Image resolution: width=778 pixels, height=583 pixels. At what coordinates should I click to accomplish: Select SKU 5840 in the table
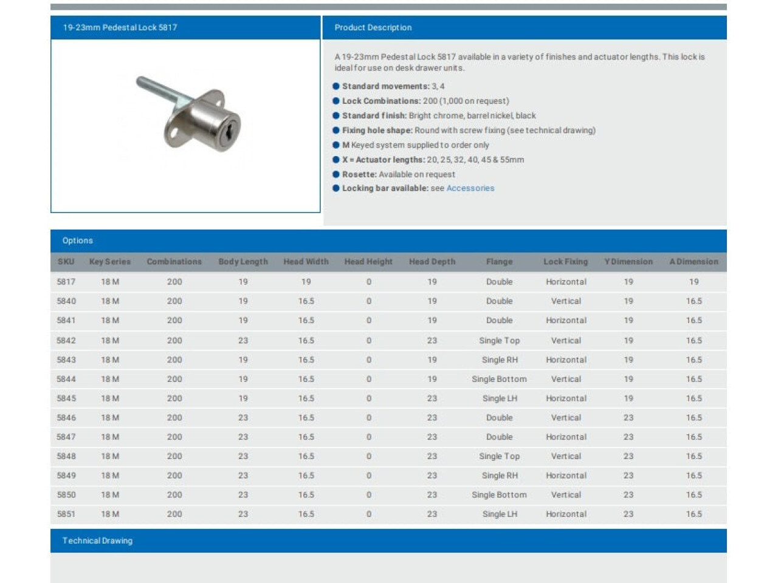[x=66, y=301]
